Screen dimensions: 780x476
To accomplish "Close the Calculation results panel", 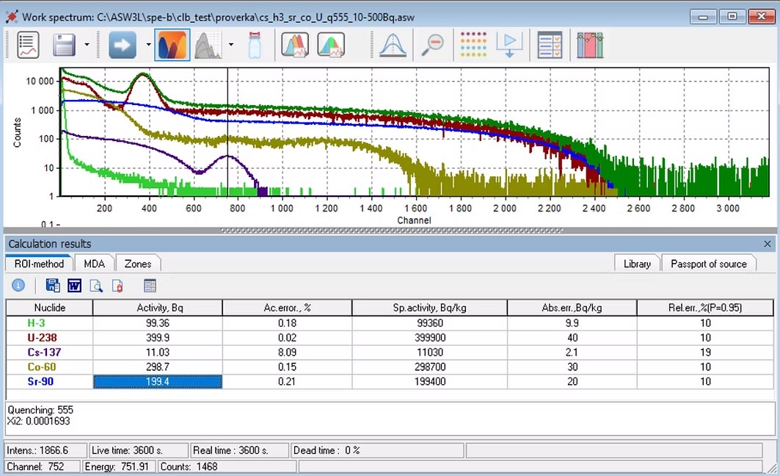I will tap(768, 244).
